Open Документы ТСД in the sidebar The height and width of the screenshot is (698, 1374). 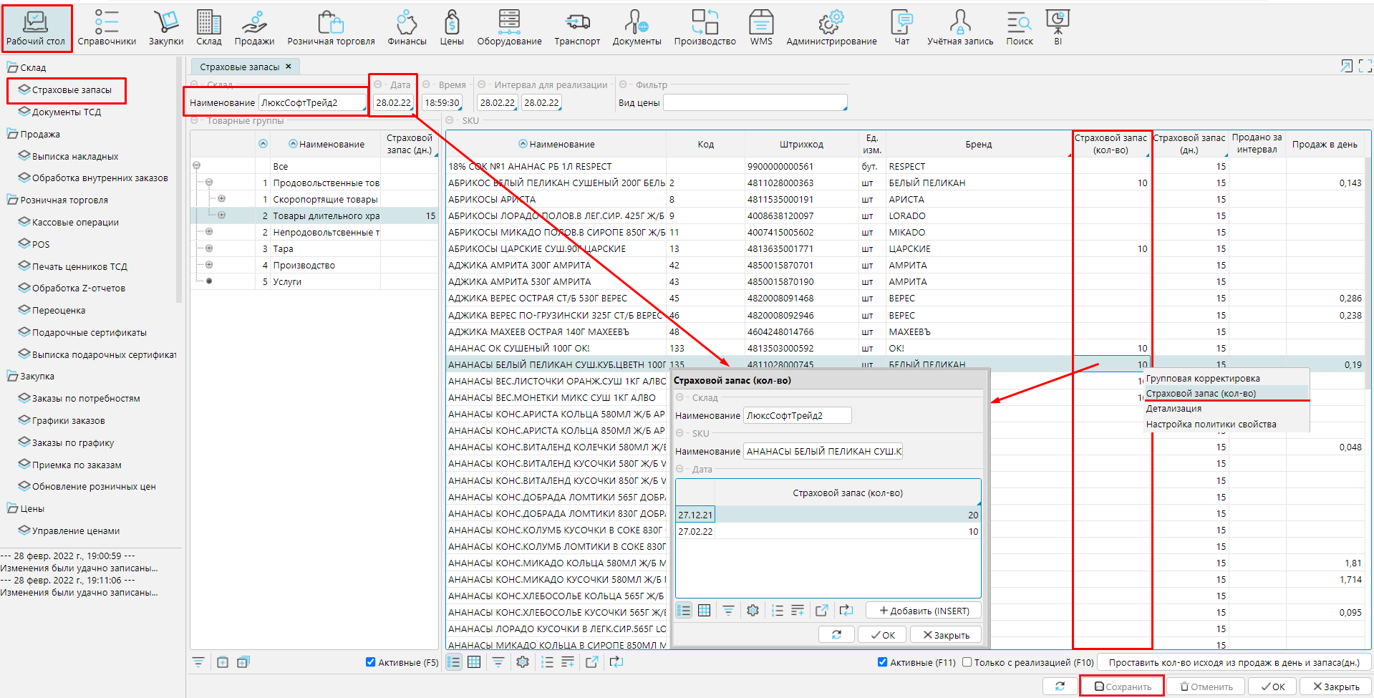coord(66,112)
